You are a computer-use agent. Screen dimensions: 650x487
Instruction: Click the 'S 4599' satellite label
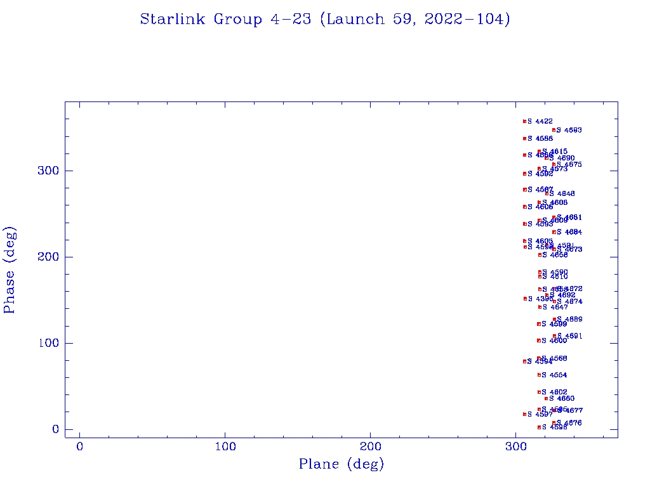(x=554, y=324)
